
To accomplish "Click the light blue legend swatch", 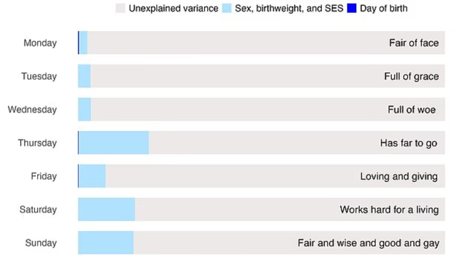I will click(x=227, y=9).
